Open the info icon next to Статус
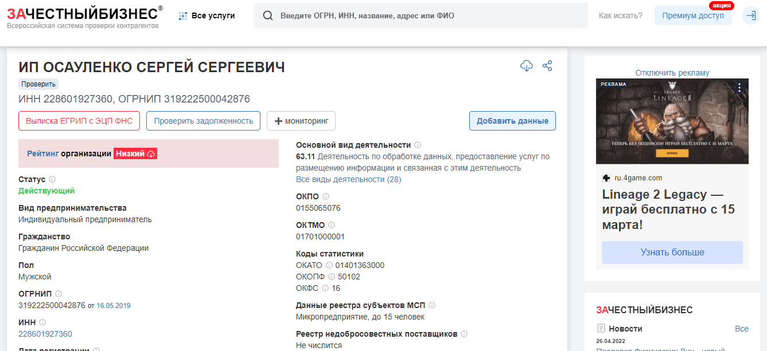This screenshot has height=351, width=767. [x=52, y=179]
